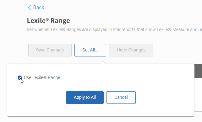Click the table row beneath the gray header
Image resolution: width=202 pixels, height=122 pixels.
[x=198, y=86]
